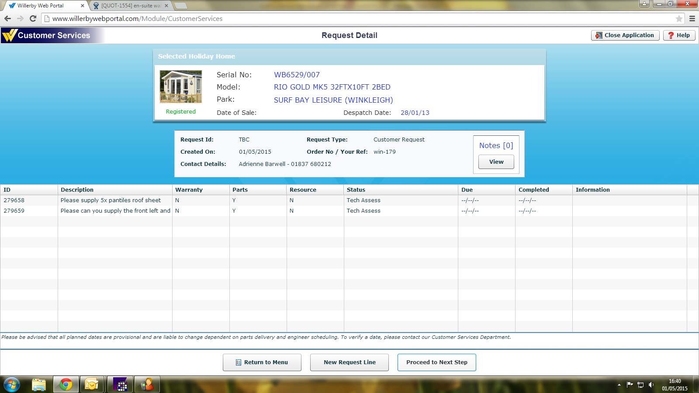Viewport: 699px width, 393px height.
Task: Click the holiday home thumbnail image
Action: click(181, 86)
